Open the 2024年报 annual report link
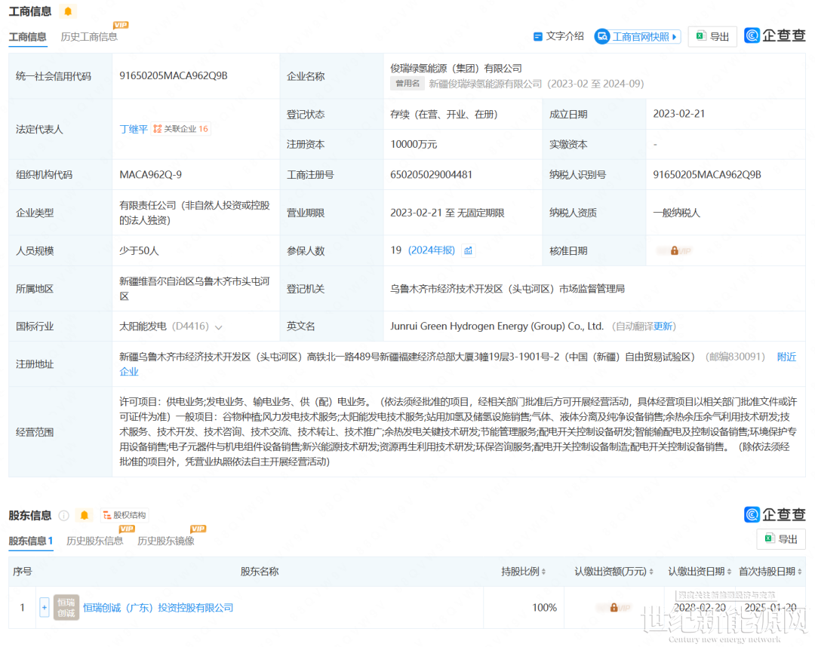 (432, 250)
